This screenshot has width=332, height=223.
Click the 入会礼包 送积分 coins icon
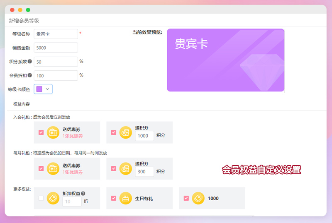pyautogui.click(x=126, y=132)
